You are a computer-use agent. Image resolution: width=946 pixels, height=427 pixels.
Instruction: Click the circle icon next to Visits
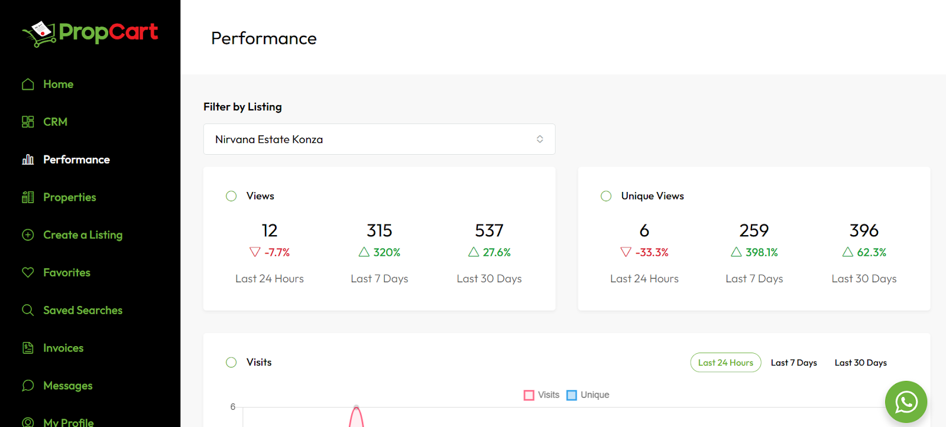231,363
